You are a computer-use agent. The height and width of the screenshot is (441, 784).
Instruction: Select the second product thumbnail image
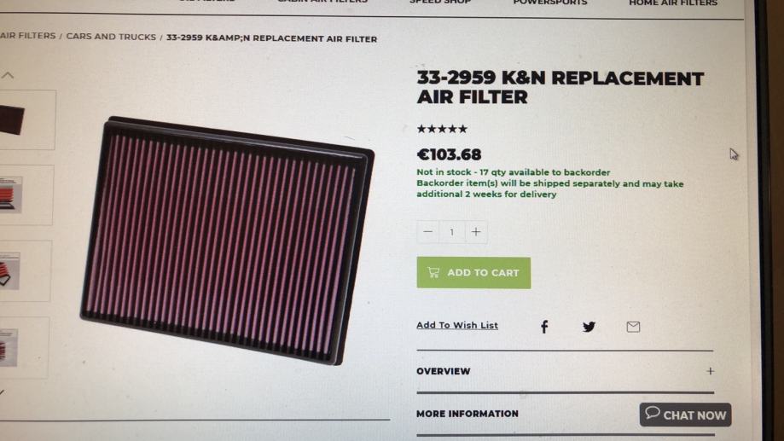(x=26, y=195)
